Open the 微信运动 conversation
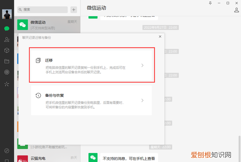This screenshot has width=241, height=162. pyautogui.click(x=47, y=25)
